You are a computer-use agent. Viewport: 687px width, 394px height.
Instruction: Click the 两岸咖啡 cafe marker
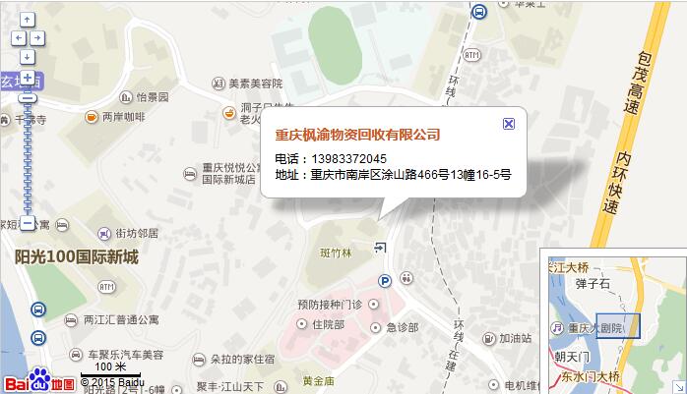point(92,117)
